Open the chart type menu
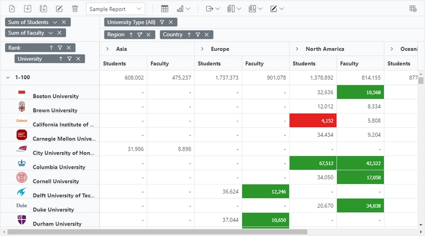Image resolution: width=425 pixels, height=236 pixels. point(183,9)
